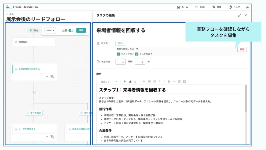
Task: Insert a blockquote using the quote icon
Action: point(144,82)
